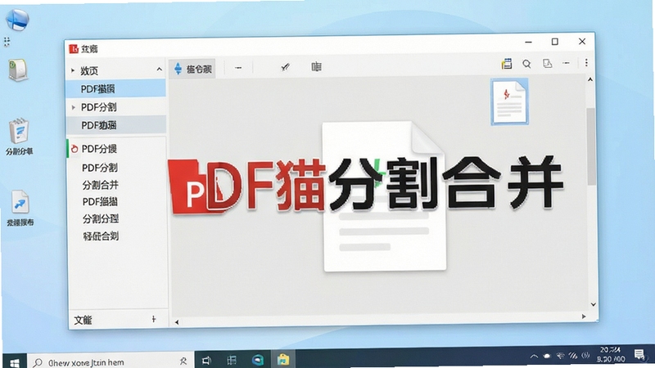Select 分割合并 in the sidebar list
Viewport: 655px width, 368px height.
pyautogui.click(x=100, y=185)
